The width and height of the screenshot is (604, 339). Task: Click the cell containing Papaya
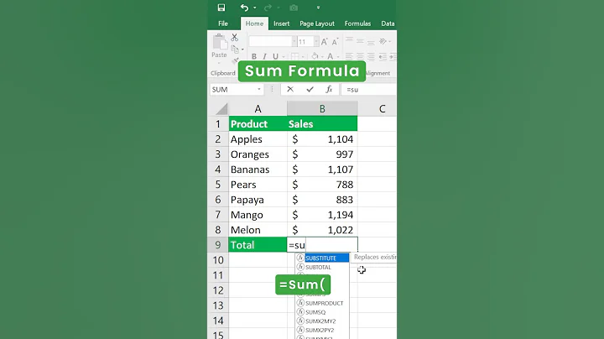point(258,200)
